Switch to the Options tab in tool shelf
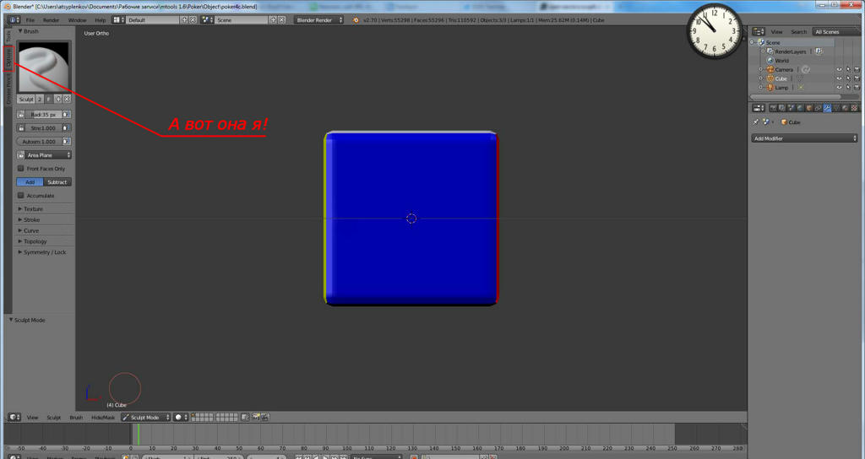This screenshot has width=865, height=459. pyautogui.click(x=8, y=60)
